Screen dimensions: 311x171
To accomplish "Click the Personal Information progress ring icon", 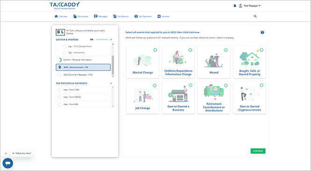I will pyautogui.click(x=59, y=60).
